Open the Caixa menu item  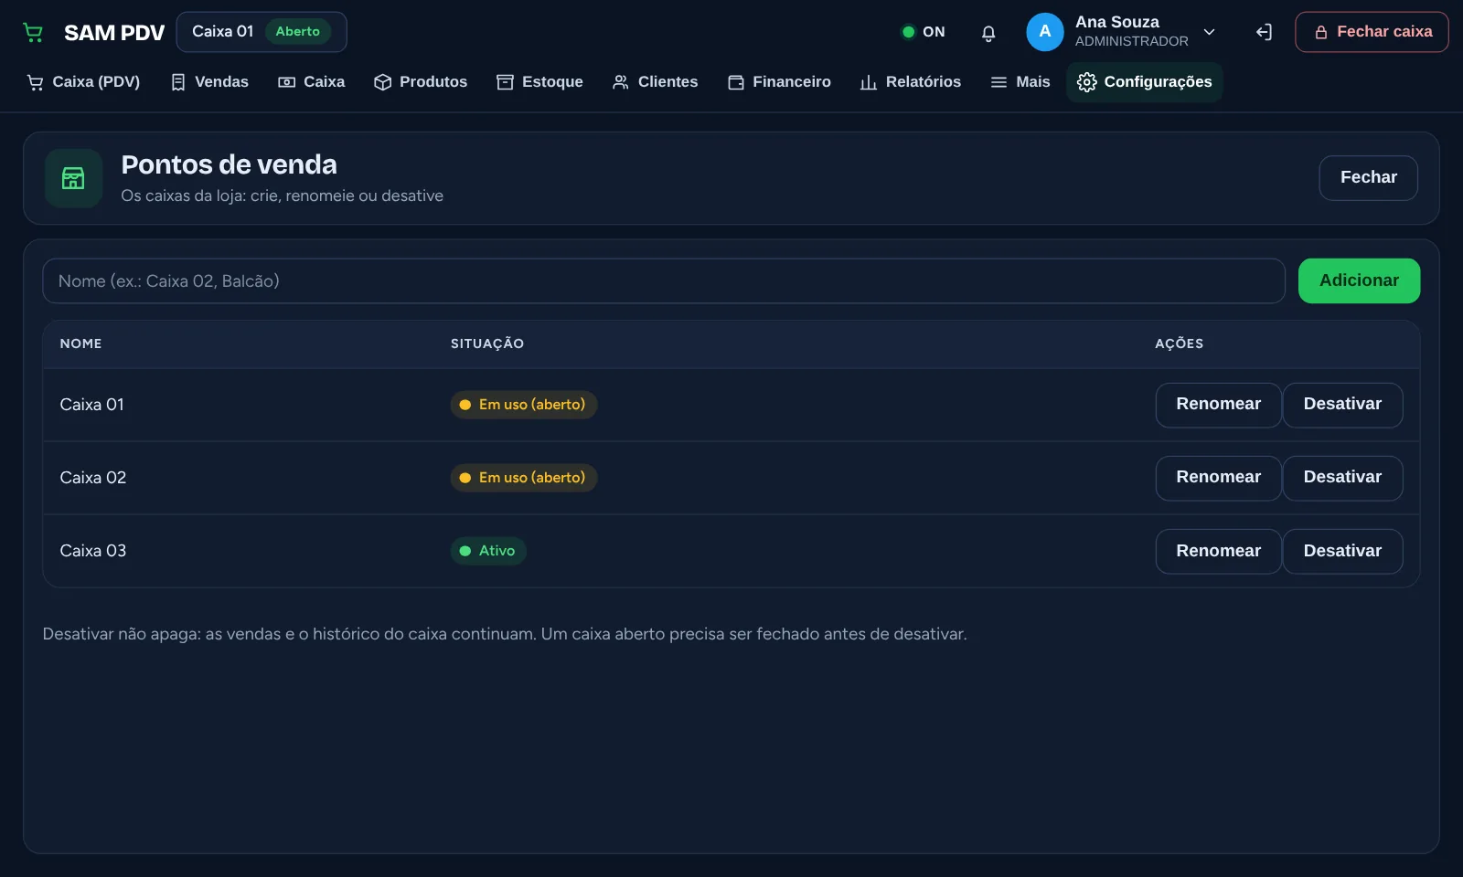tap(312, 82)
